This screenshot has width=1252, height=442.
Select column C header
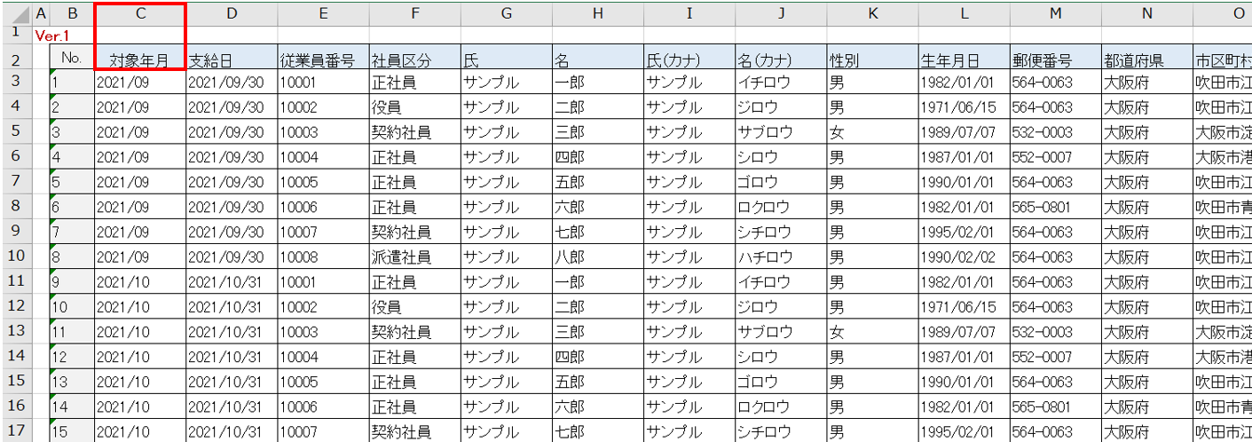click(140, 13)
